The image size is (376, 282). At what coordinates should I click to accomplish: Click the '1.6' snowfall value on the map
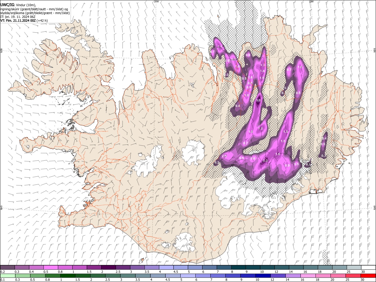(278, 154)
